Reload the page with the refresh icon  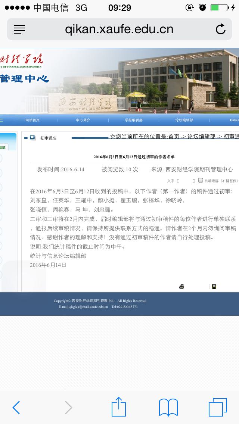[x=221, y=29]
